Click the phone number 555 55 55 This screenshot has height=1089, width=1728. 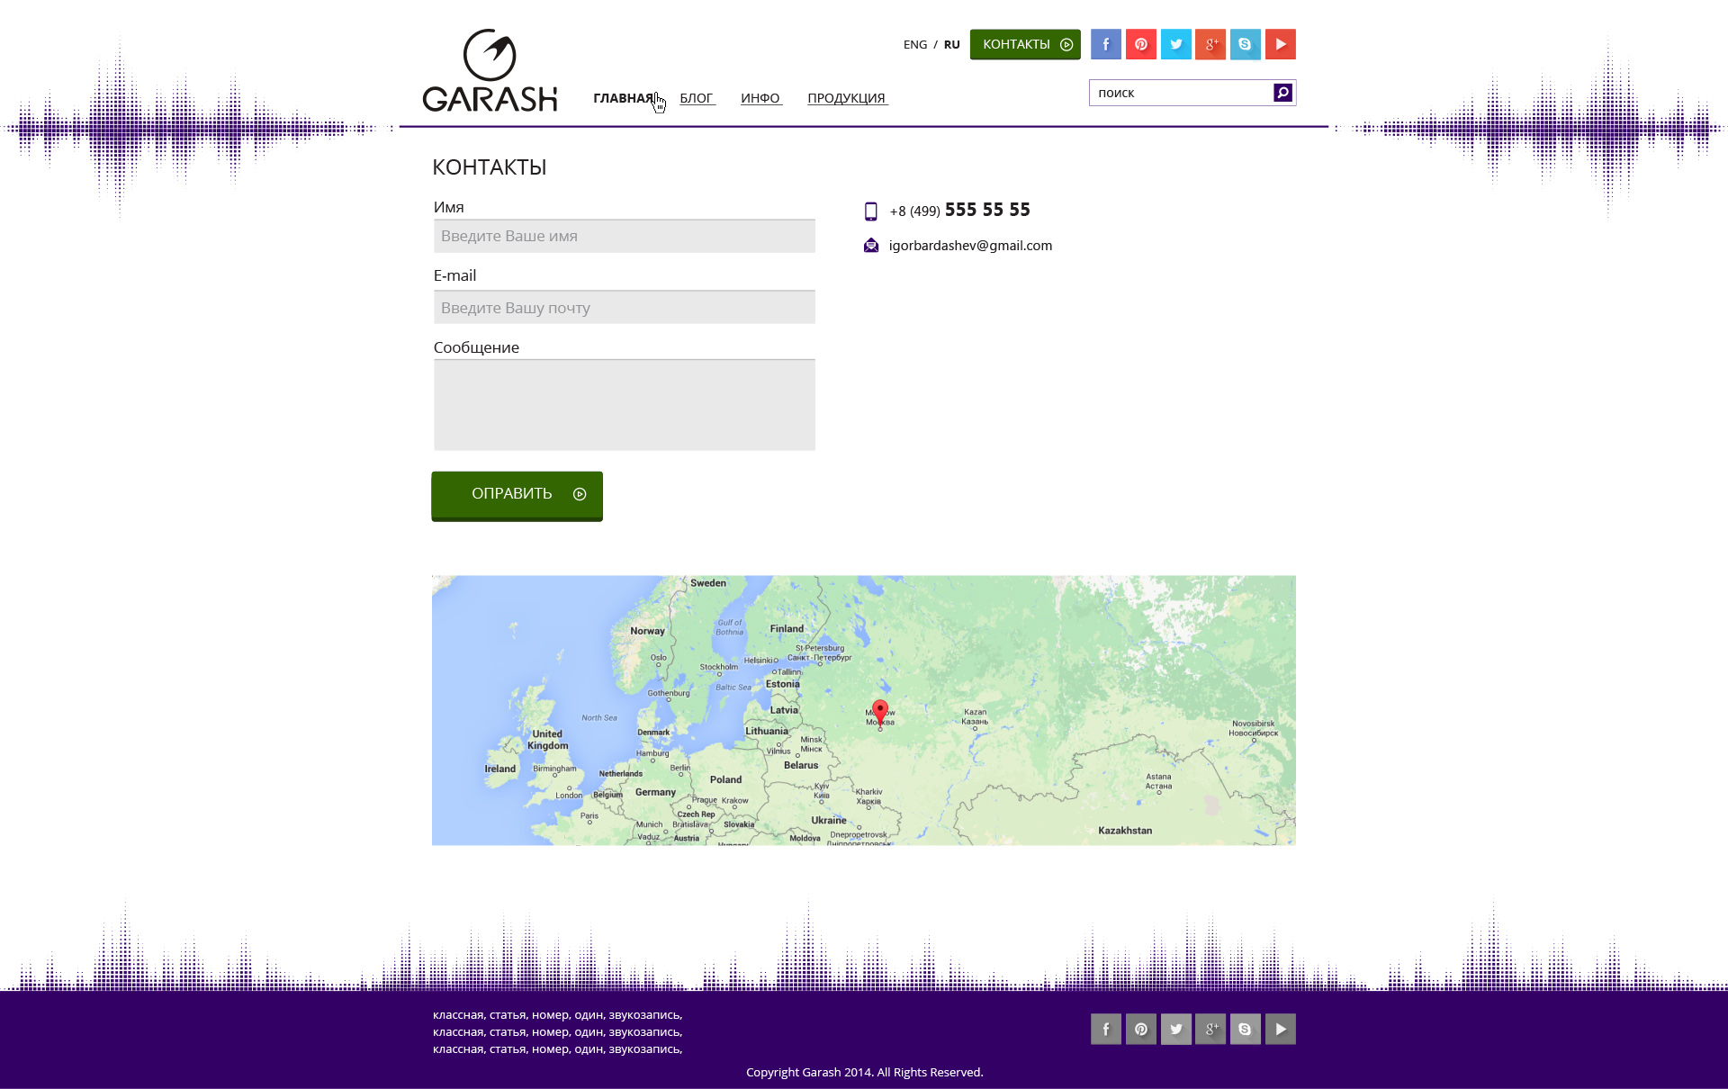[x=987, y=210]
